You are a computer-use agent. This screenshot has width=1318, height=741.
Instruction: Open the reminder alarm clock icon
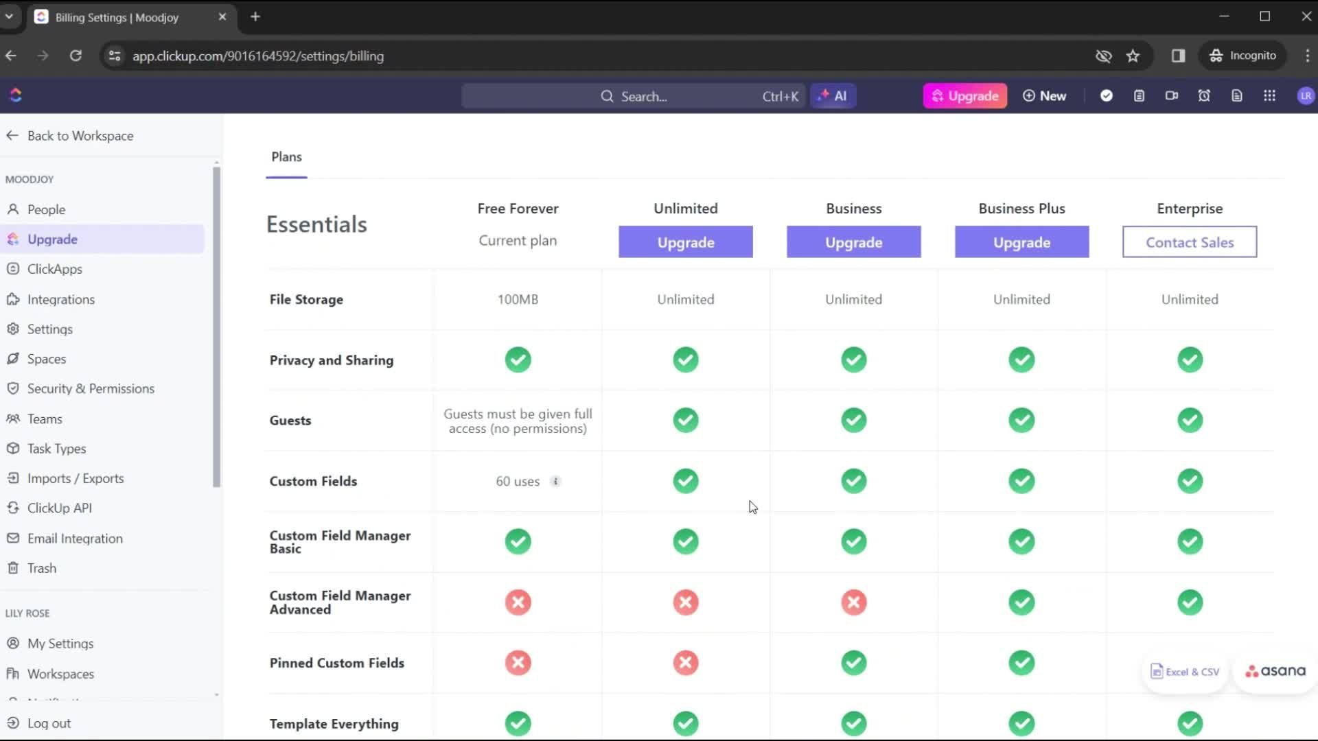(1204, 96)
